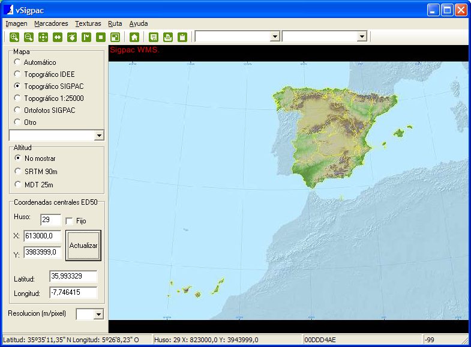Select Topográfico IDEE map type
Viewport: 471px width, 347px height.
click(x=17, y=74)
